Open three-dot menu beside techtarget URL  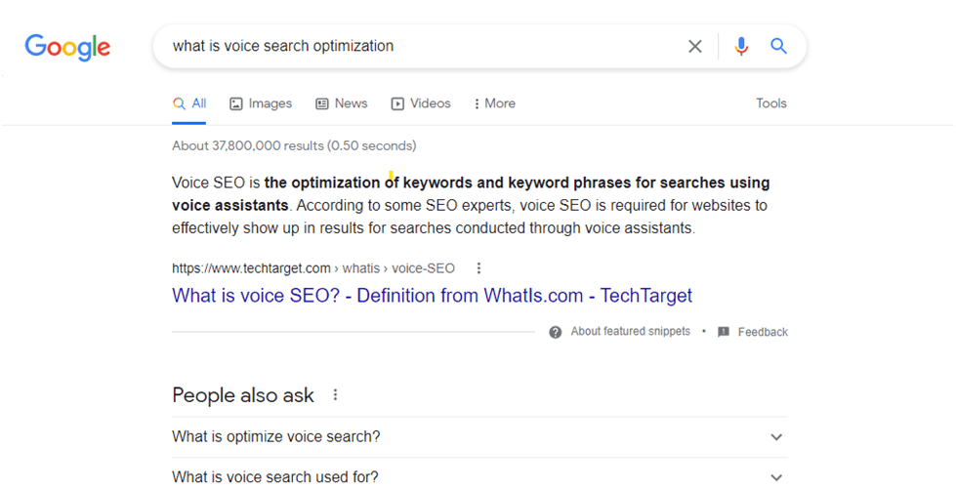coord(478,268)
